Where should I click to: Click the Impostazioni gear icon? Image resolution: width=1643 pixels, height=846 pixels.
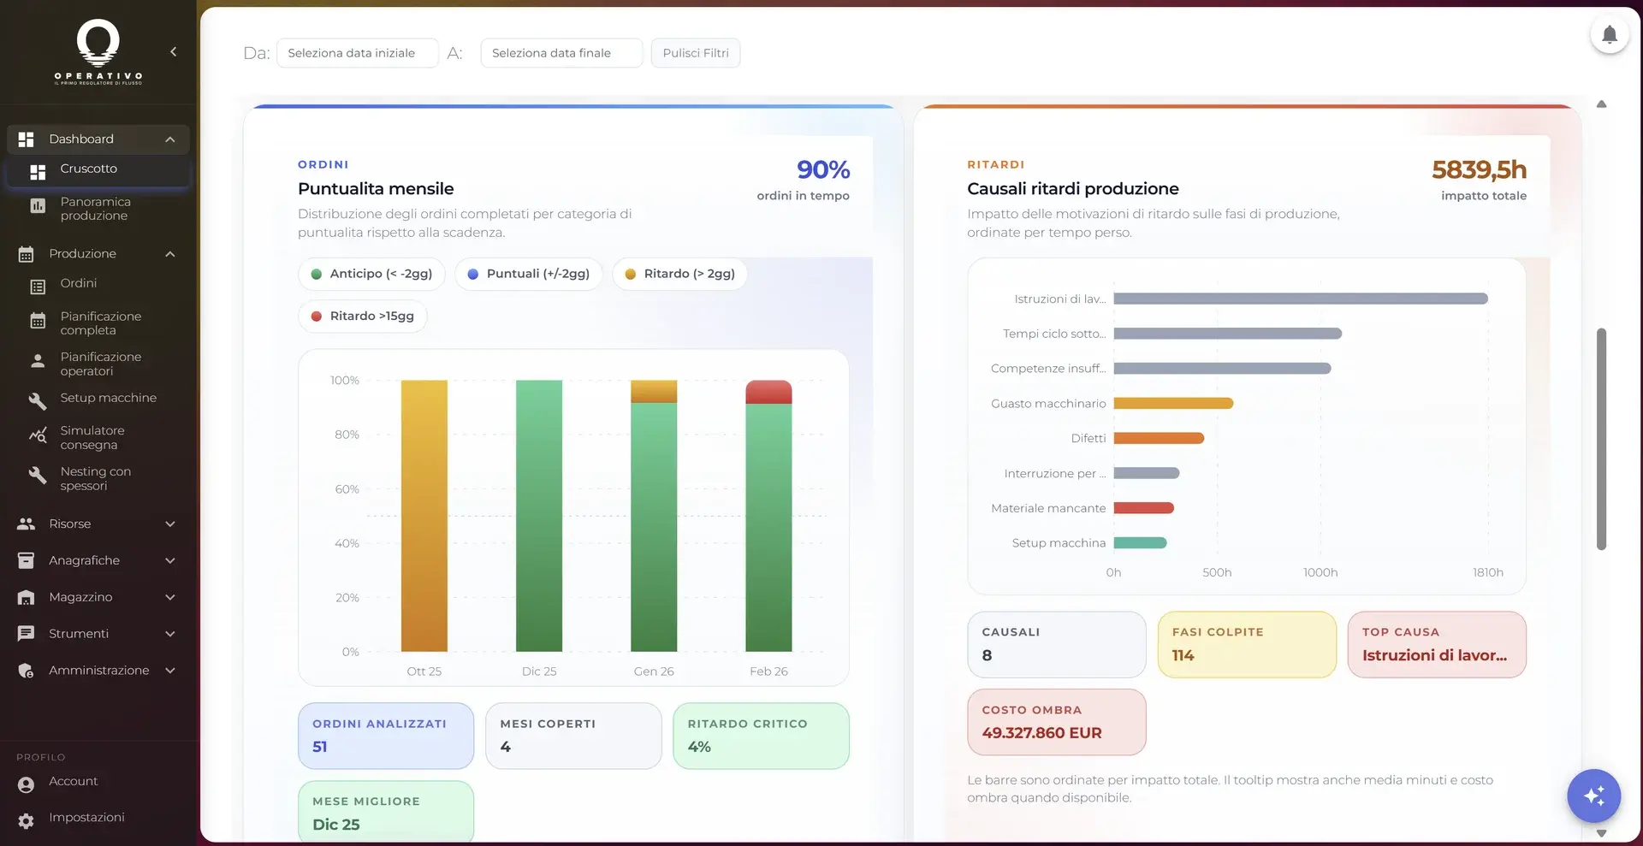(27, 820)
